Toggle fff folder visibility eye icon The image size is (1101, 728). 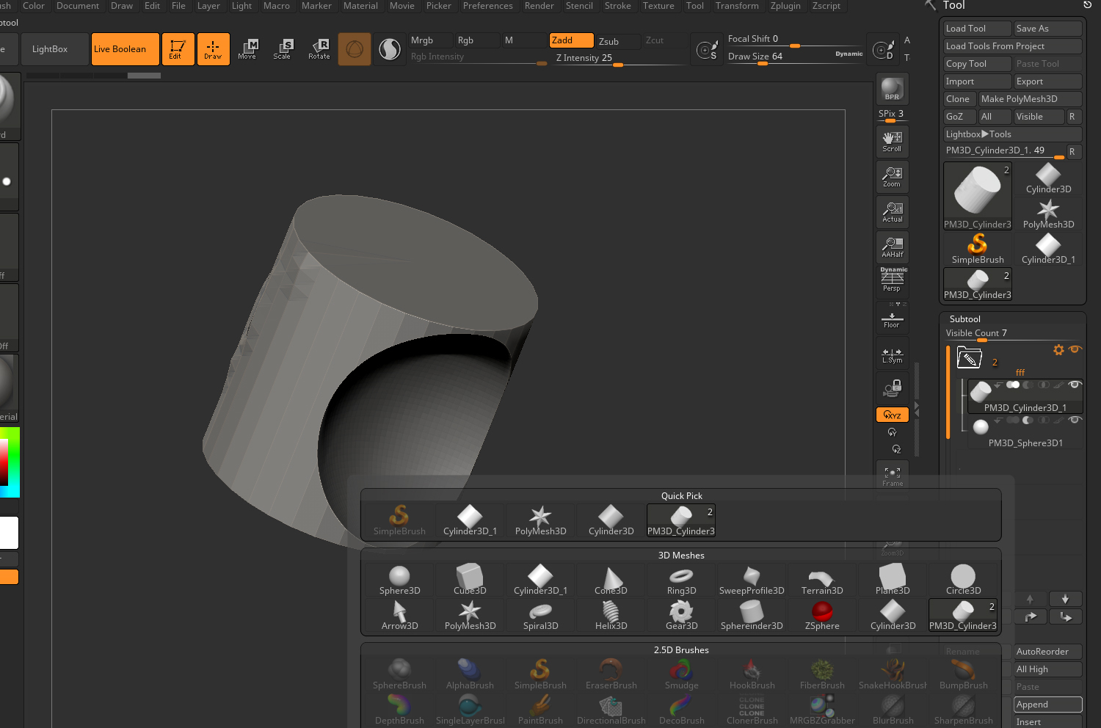[x=1075, y=349]
